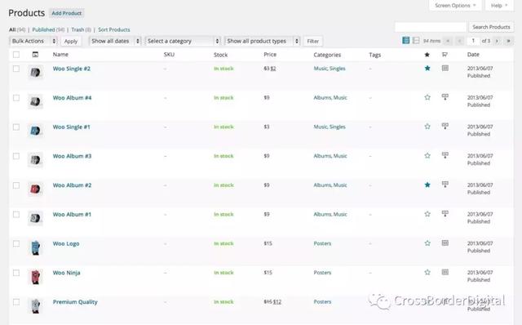Check the box for Woo Single #2

[16, 69]
